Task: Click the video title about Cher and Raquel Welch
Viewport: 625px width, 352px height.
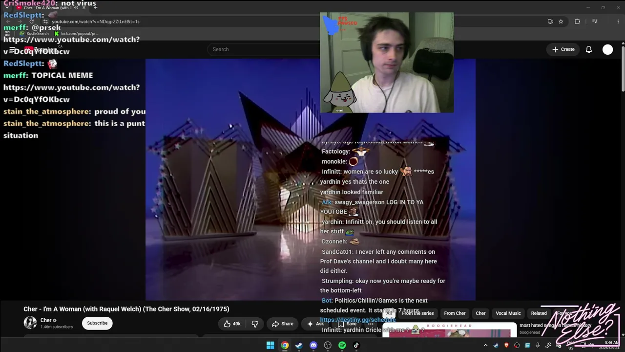Action: (x=126, y=309)
